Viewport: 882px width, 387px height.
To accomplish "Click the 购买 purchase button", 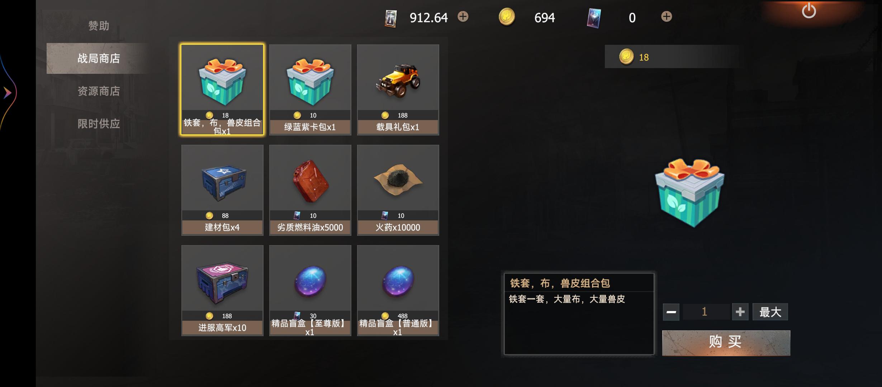I will click(726, 343).
